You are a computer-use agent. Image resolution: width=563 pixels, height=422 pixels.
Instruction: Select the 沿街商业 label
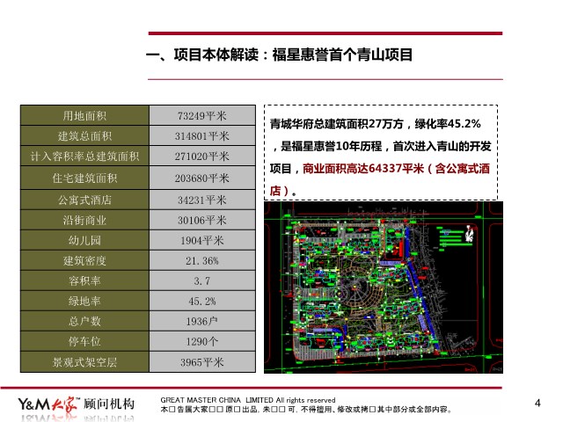[x=84, y=220]
